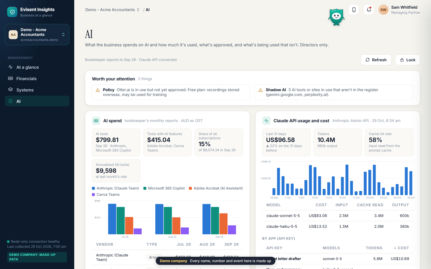Toggle Anthropic (Claude Team) legend swatch
The height and width of the screenshot is (269, 431).
(93, 188)
